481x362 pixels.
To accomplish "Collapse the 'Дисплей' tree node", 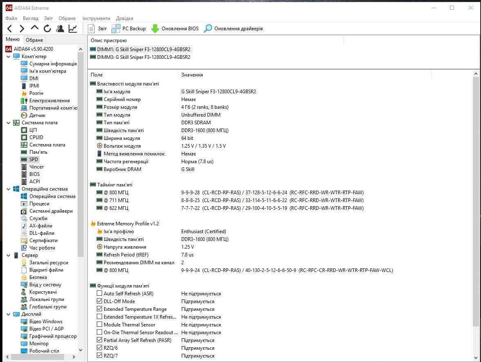I will [9, 315].
